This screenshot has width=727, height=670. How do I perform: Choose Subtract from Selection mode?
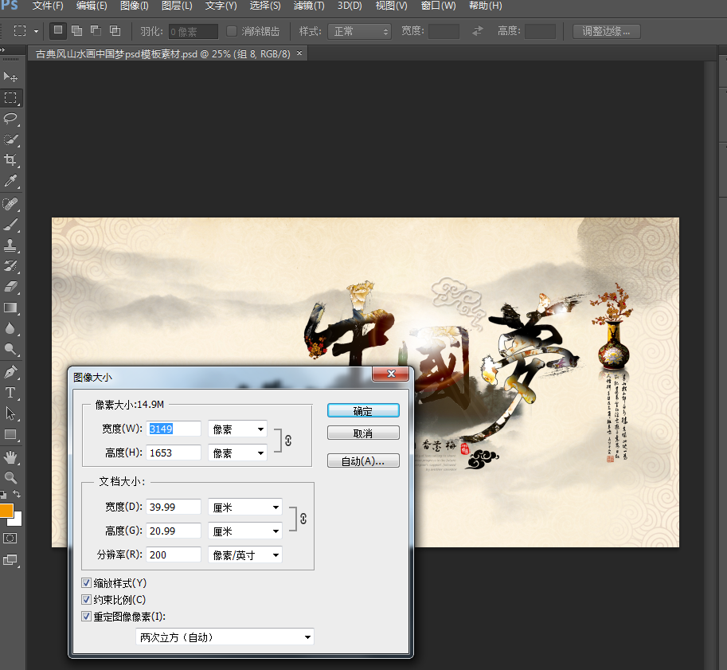[96, 30]
